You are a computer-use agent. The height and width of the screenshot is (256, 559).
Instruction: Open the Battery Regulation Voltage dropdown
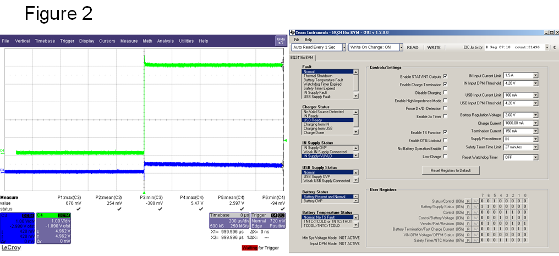pyautogui.click(x=535, y=115)
